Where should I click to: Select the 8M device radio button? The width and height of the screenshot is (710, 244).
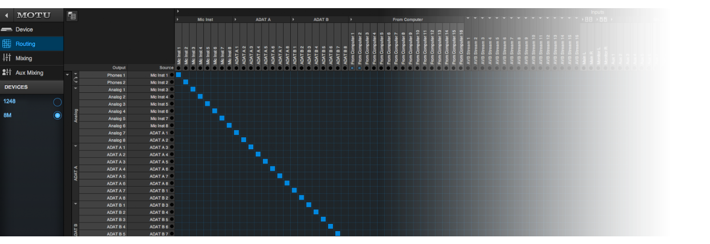pyautogui.click(x=58, y=115)
